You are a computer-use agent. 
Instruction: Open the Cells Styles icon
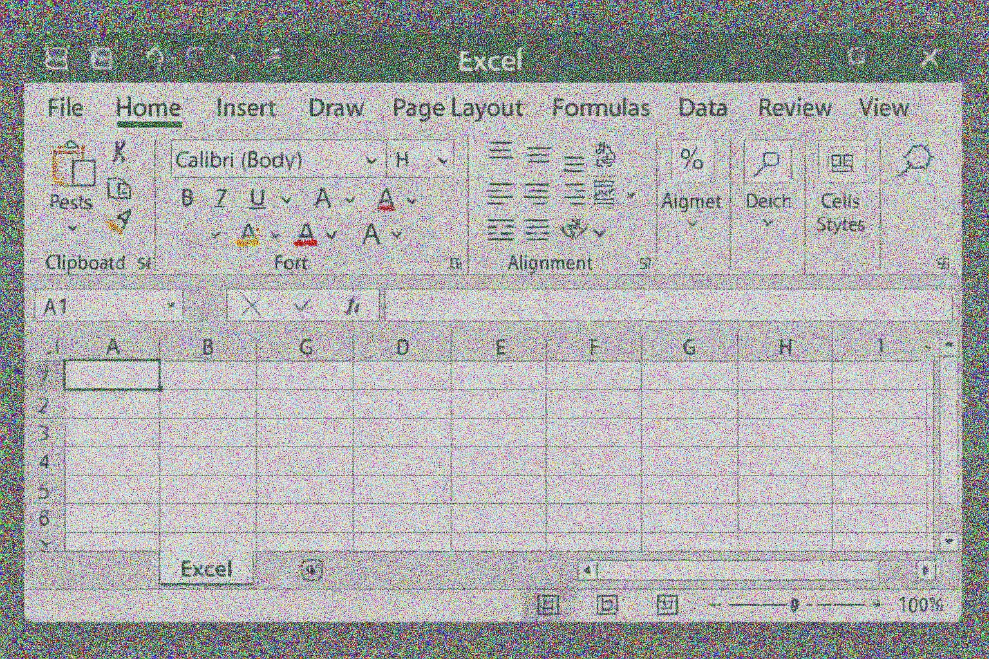[840, 162]
